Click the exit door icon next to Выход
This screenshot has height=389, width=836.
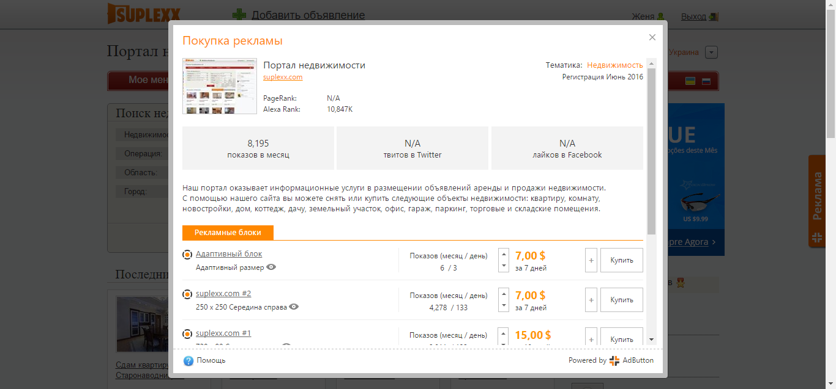point(713,16)
